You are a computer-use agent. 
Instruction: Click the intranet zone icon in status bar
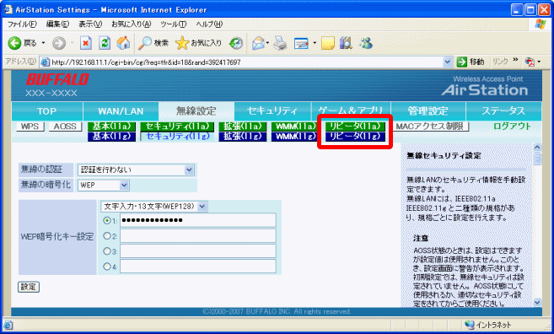point(469,325)
